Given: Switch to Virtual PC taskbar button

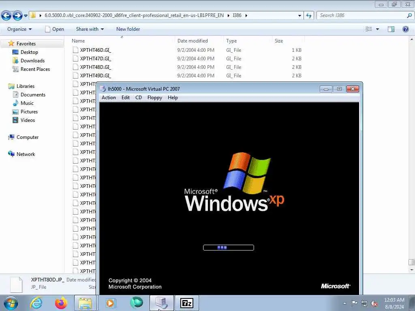Looking at the screenshot, I should pos(162,303).
